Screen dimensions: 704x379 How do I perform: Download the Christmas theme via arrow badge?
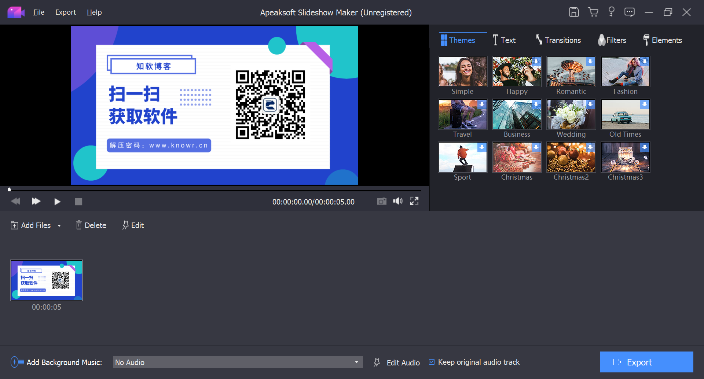click(x=536, y=147)
